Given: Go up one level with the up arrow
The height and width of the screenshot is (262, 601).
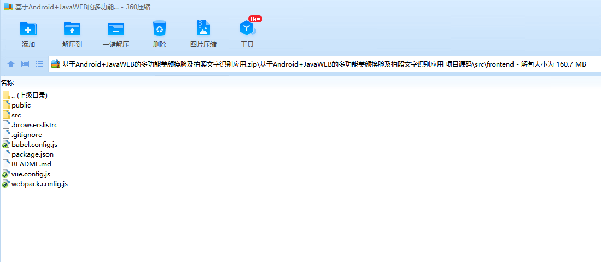Looking at the screenshot, I should click(11, 64).
